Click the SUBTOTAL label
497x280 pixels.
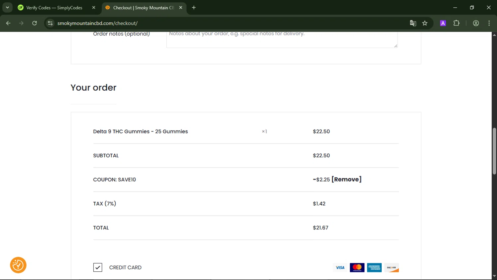pos(106,155)
